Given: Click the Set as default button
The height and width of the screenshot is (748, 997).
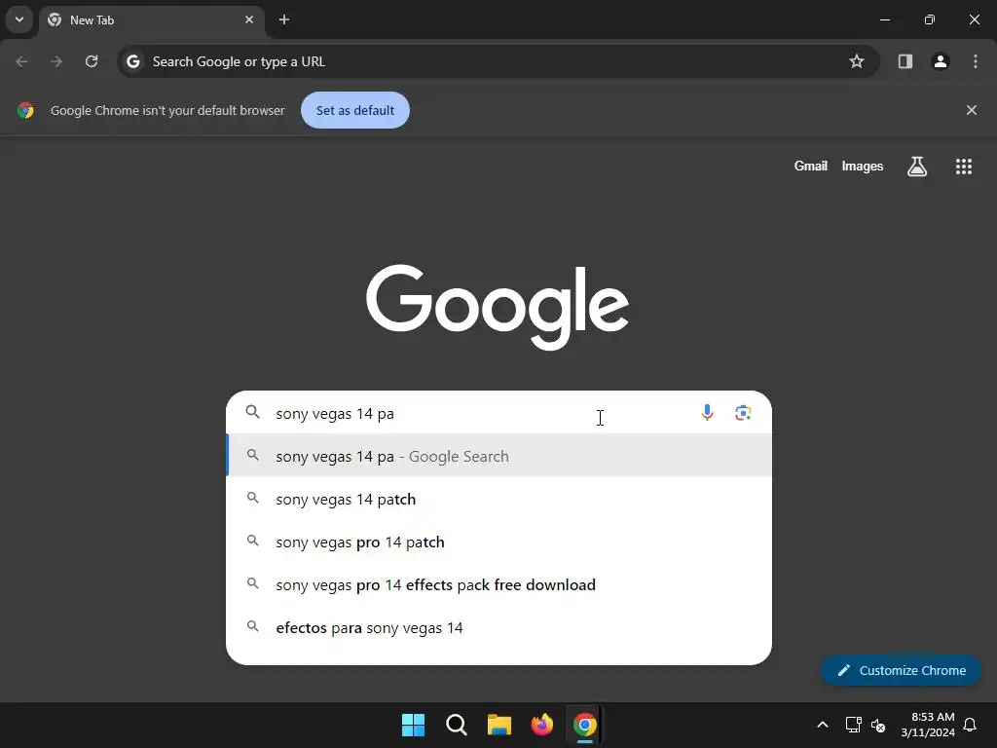Looking at the screenshot, I should [354, 110].
